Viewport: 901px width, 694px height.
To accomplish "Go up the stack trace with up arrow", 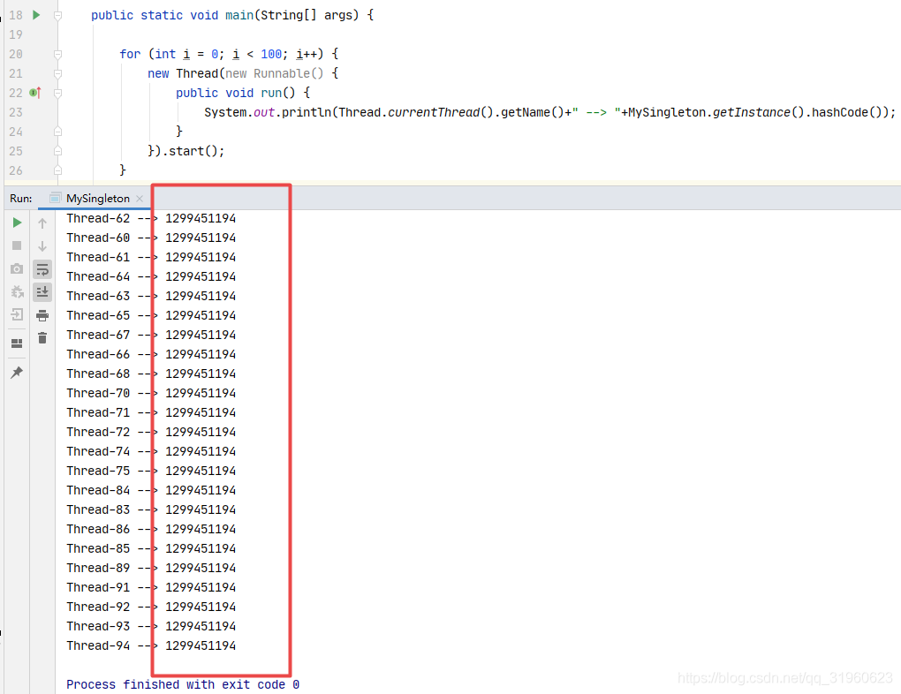I will click(x=42, y=223).
